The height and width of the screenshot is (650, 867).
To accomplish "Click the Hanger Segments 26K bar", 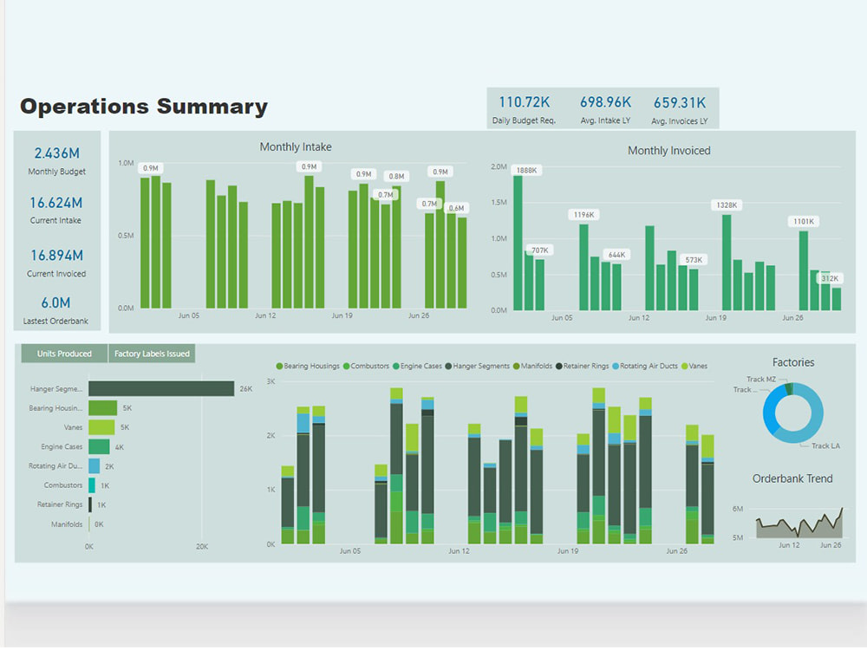I will pos(161,388).
